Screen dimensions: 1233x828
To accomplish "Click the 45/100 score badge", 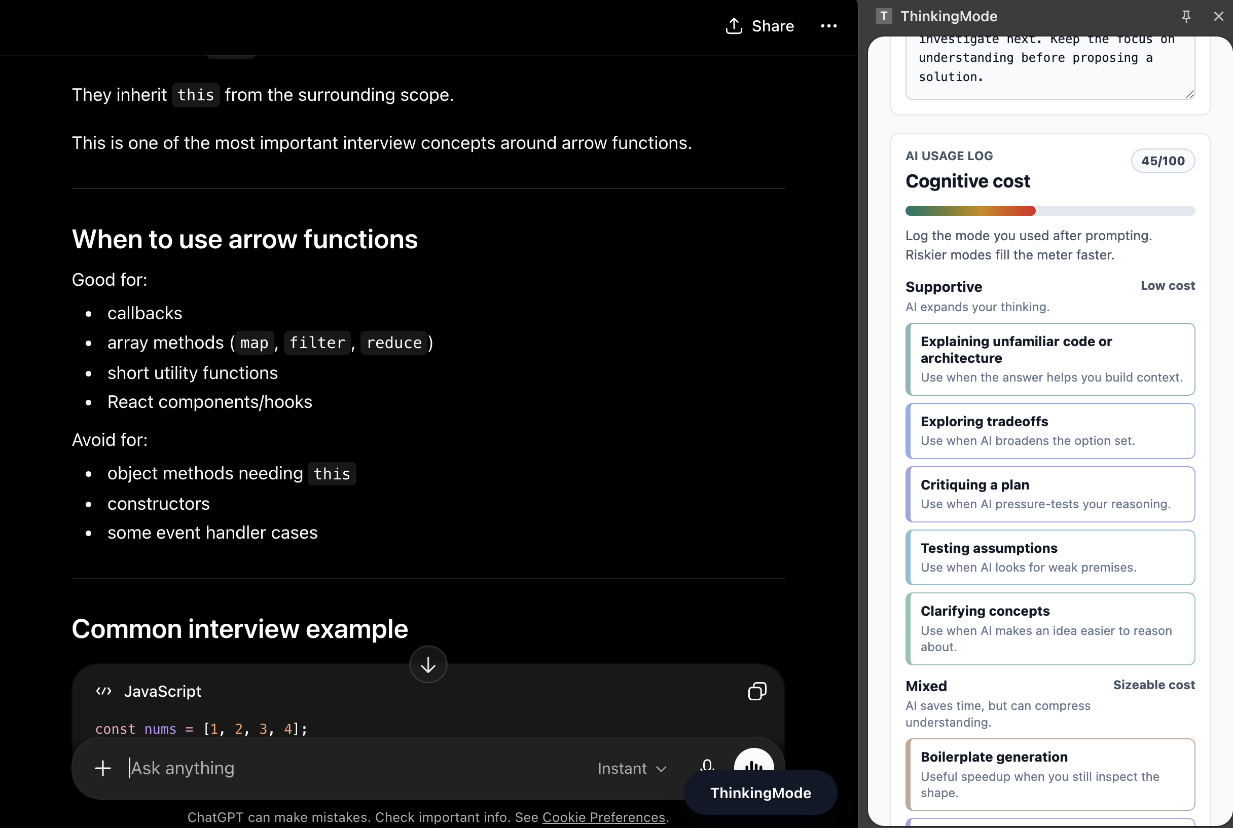I will click(1163, 161).
